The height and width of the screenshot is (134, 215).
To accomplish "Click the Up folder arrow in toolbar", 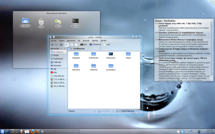I will click(61, 44).
